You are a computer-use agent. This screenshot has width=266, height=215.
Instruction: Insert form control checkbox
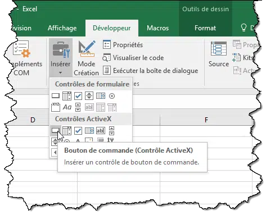[78, 96]
